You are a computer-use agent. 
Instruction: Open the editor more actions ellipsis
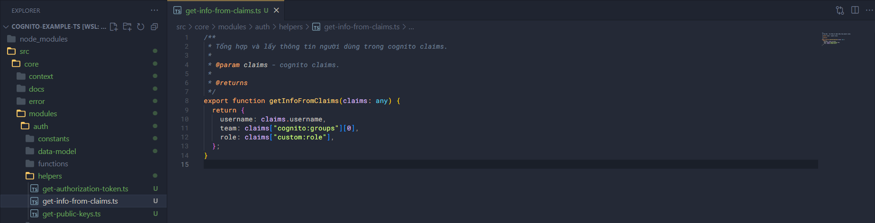point(869,10)
